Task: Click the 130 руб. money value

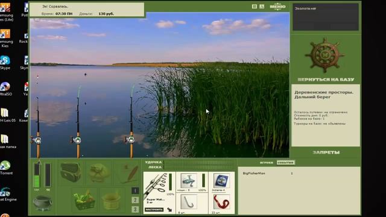Action: [106, 14]
